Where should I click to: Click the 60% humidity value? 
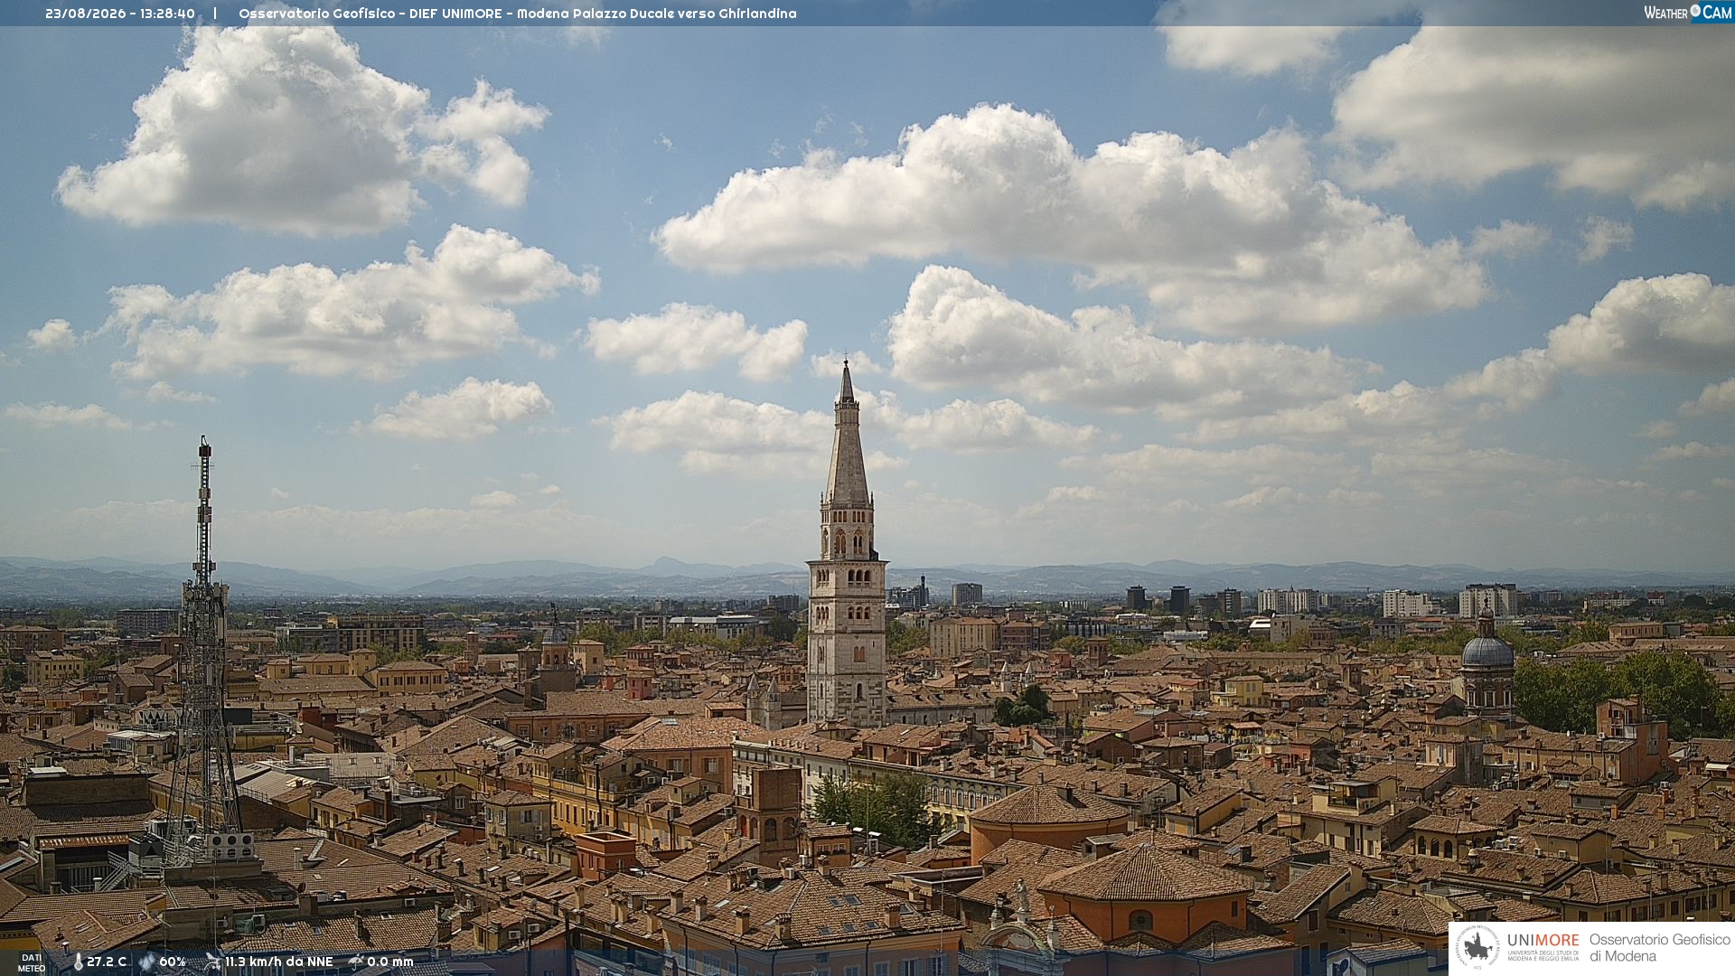click(x=172, y=962)
